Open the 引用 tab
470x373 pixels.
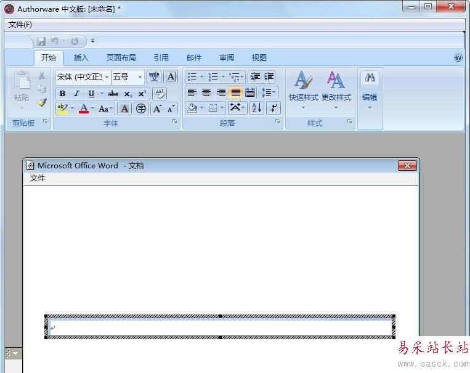pos(161,57)
